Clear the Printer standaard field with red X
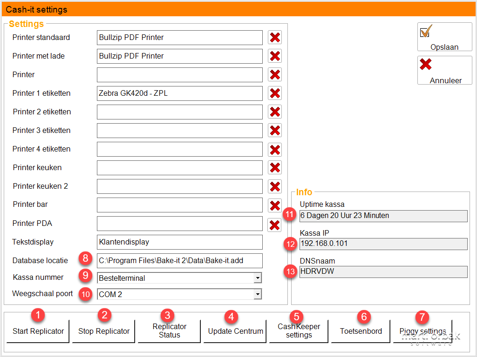Image resolution: width=477 pixels, height=357 pixels. pos(275,38)
